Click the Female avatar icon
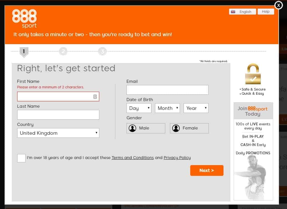Image resolution: width=287 pixels, height=209 pixels. pos(176,128)
